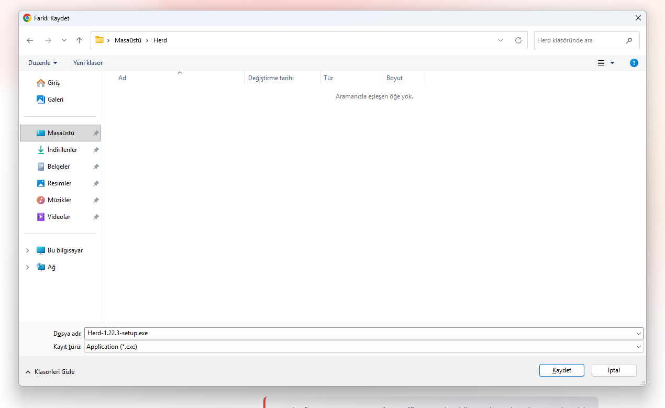Click the Videolar sidebar icon

[x=41, y=217]
